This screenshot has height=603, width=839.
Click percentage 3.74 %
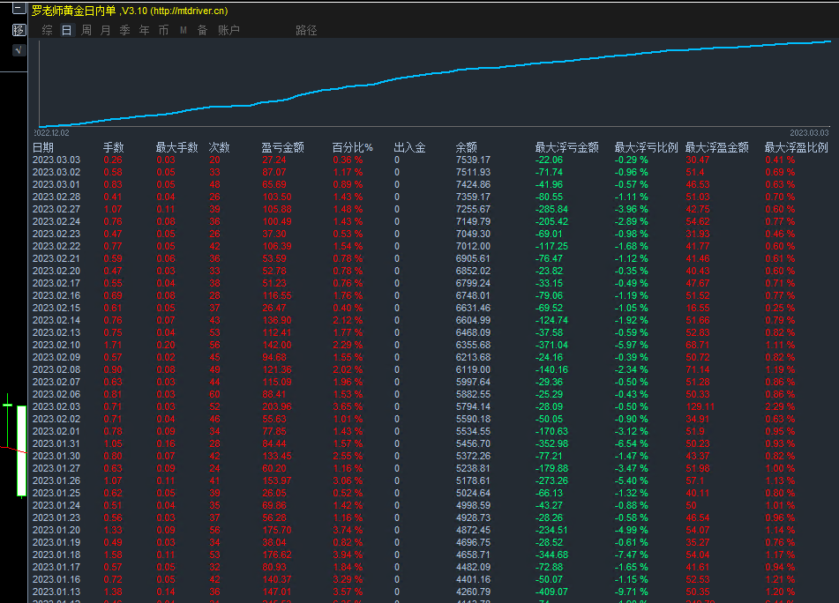348,531
